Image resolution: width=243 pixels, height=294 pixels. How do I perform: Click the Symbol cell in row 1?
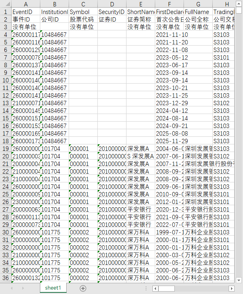pyautogui.click(x=83, y=12)
